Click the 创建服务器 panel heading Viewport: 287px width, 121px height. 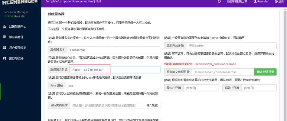click(x=56, y=14)
